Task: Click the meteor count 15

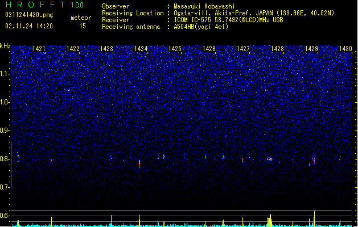Action: click(83, 26)
